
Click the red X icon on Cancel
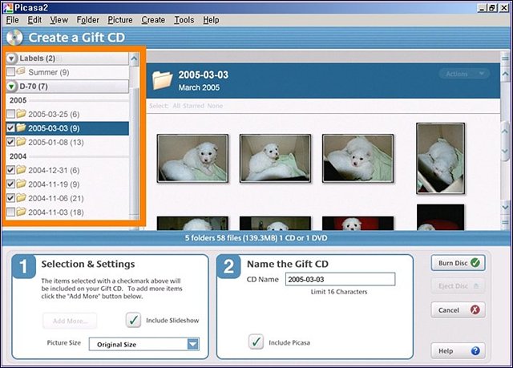tap(476, 309)
